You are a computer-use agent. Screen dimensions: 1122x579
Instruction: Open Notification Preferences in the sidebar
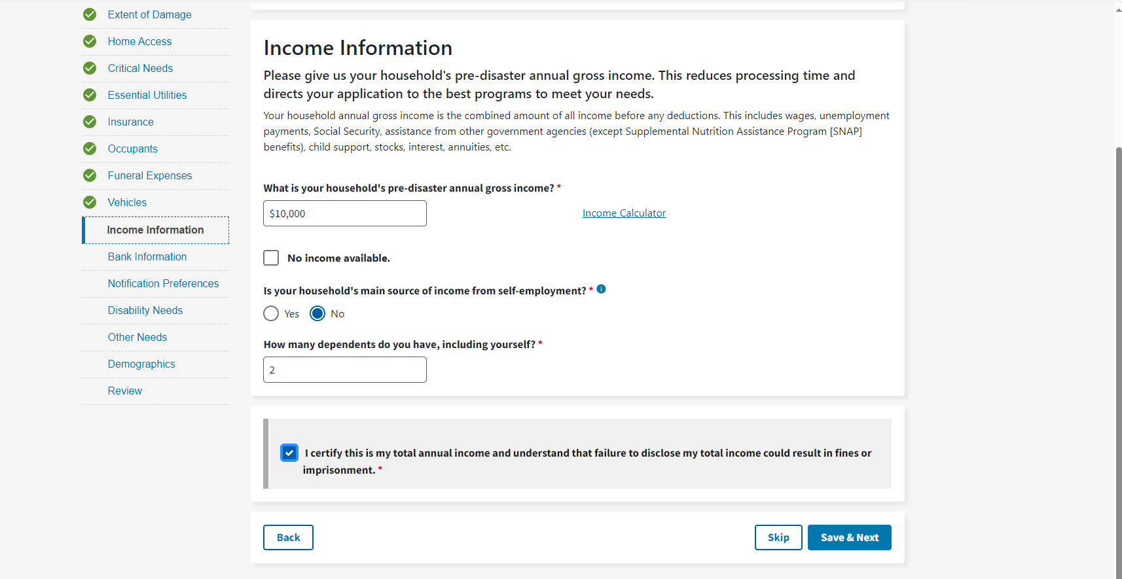[x=163, y=284]
